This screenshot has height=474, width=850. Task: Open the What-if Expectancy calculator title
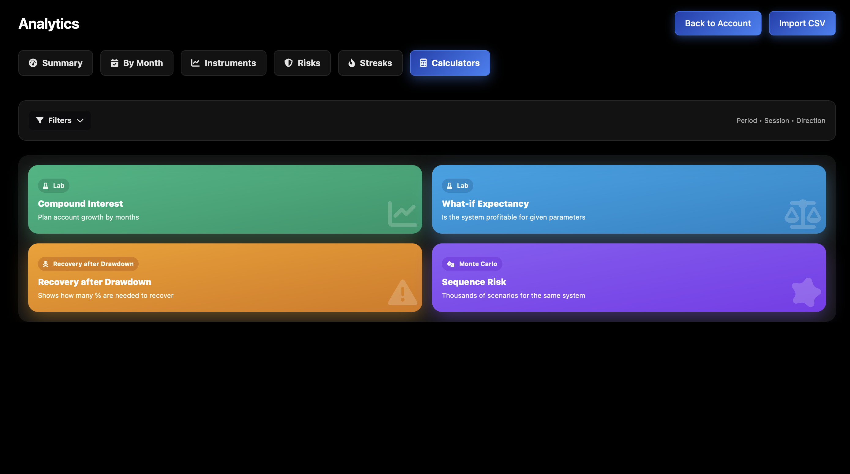[x=485, y=204]
